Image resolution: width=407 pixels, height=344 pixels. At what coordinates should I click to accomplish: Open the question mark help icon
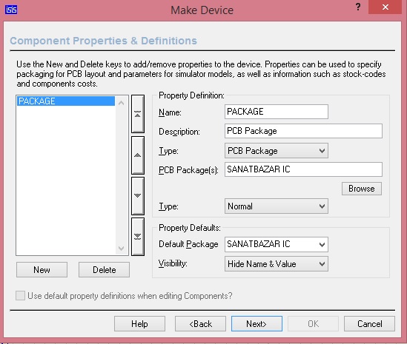click(358, 7)
